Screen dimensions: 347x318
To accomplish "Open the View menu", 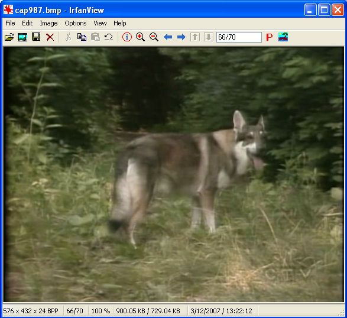I will tap(100, 23).
